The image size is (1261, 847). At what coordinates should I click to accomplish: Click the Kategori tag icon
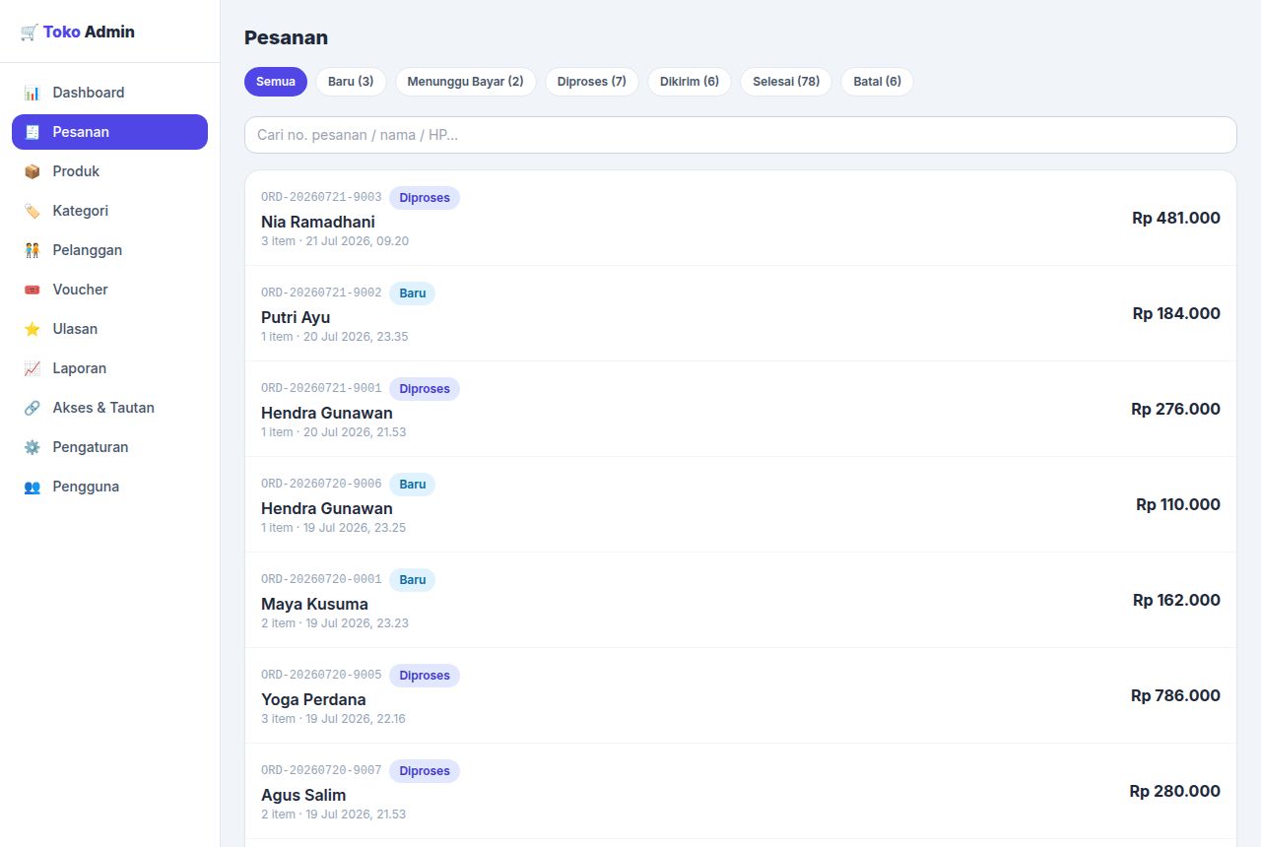pos(33,211)
